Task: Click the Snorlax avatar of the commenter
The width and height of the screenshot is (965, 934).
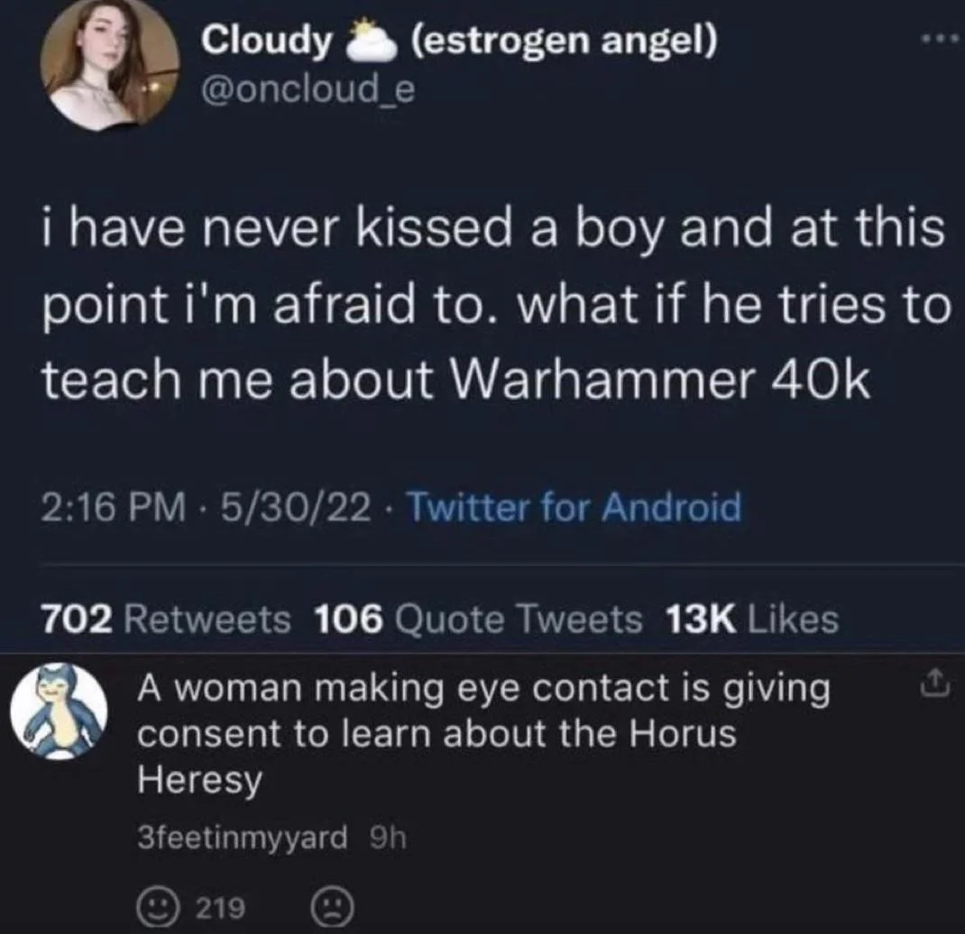Action: click(60, 711)
